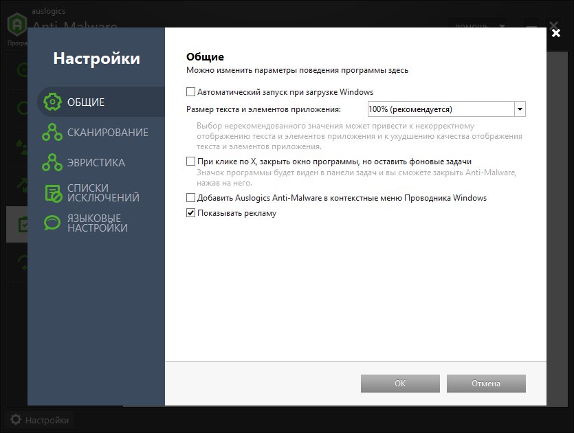Switch to the ЭВРИСТИКА settings section

pos(96,163)
